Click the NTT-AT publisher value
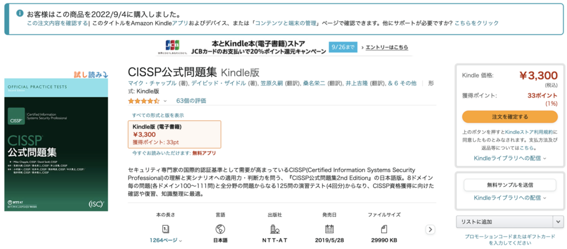This screenshot has width=567, height=249. [275, 240]
